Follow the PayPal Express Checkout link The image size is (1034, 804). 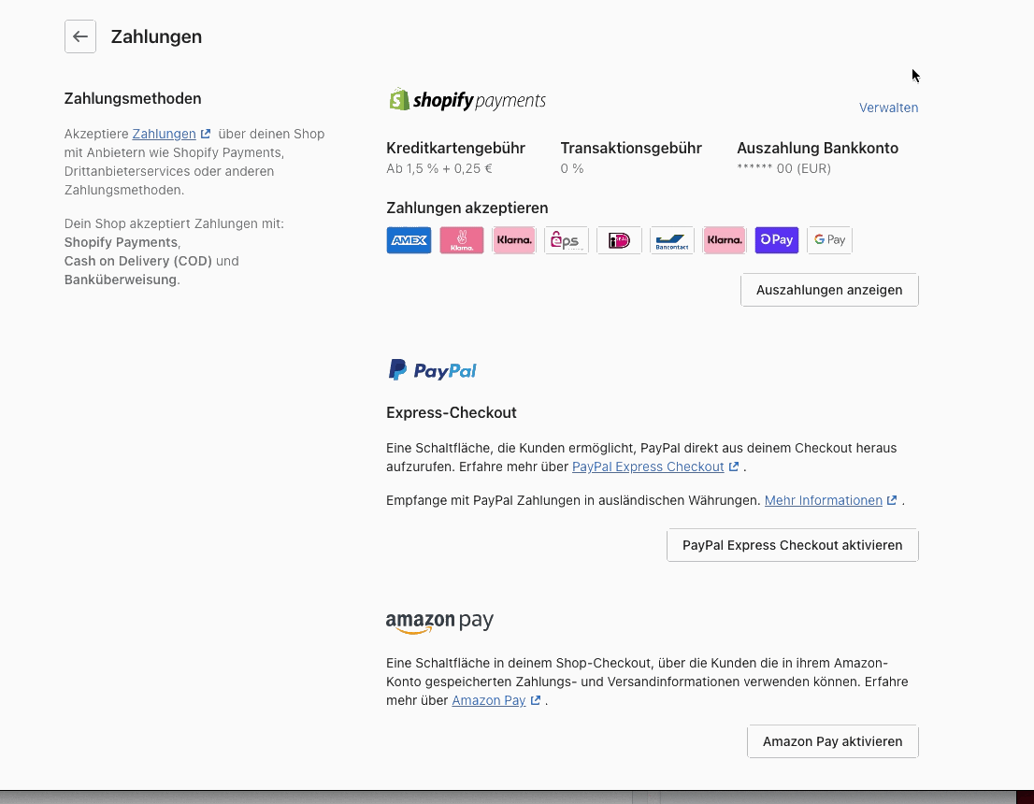pyautogui.click(x=648, y=467)
